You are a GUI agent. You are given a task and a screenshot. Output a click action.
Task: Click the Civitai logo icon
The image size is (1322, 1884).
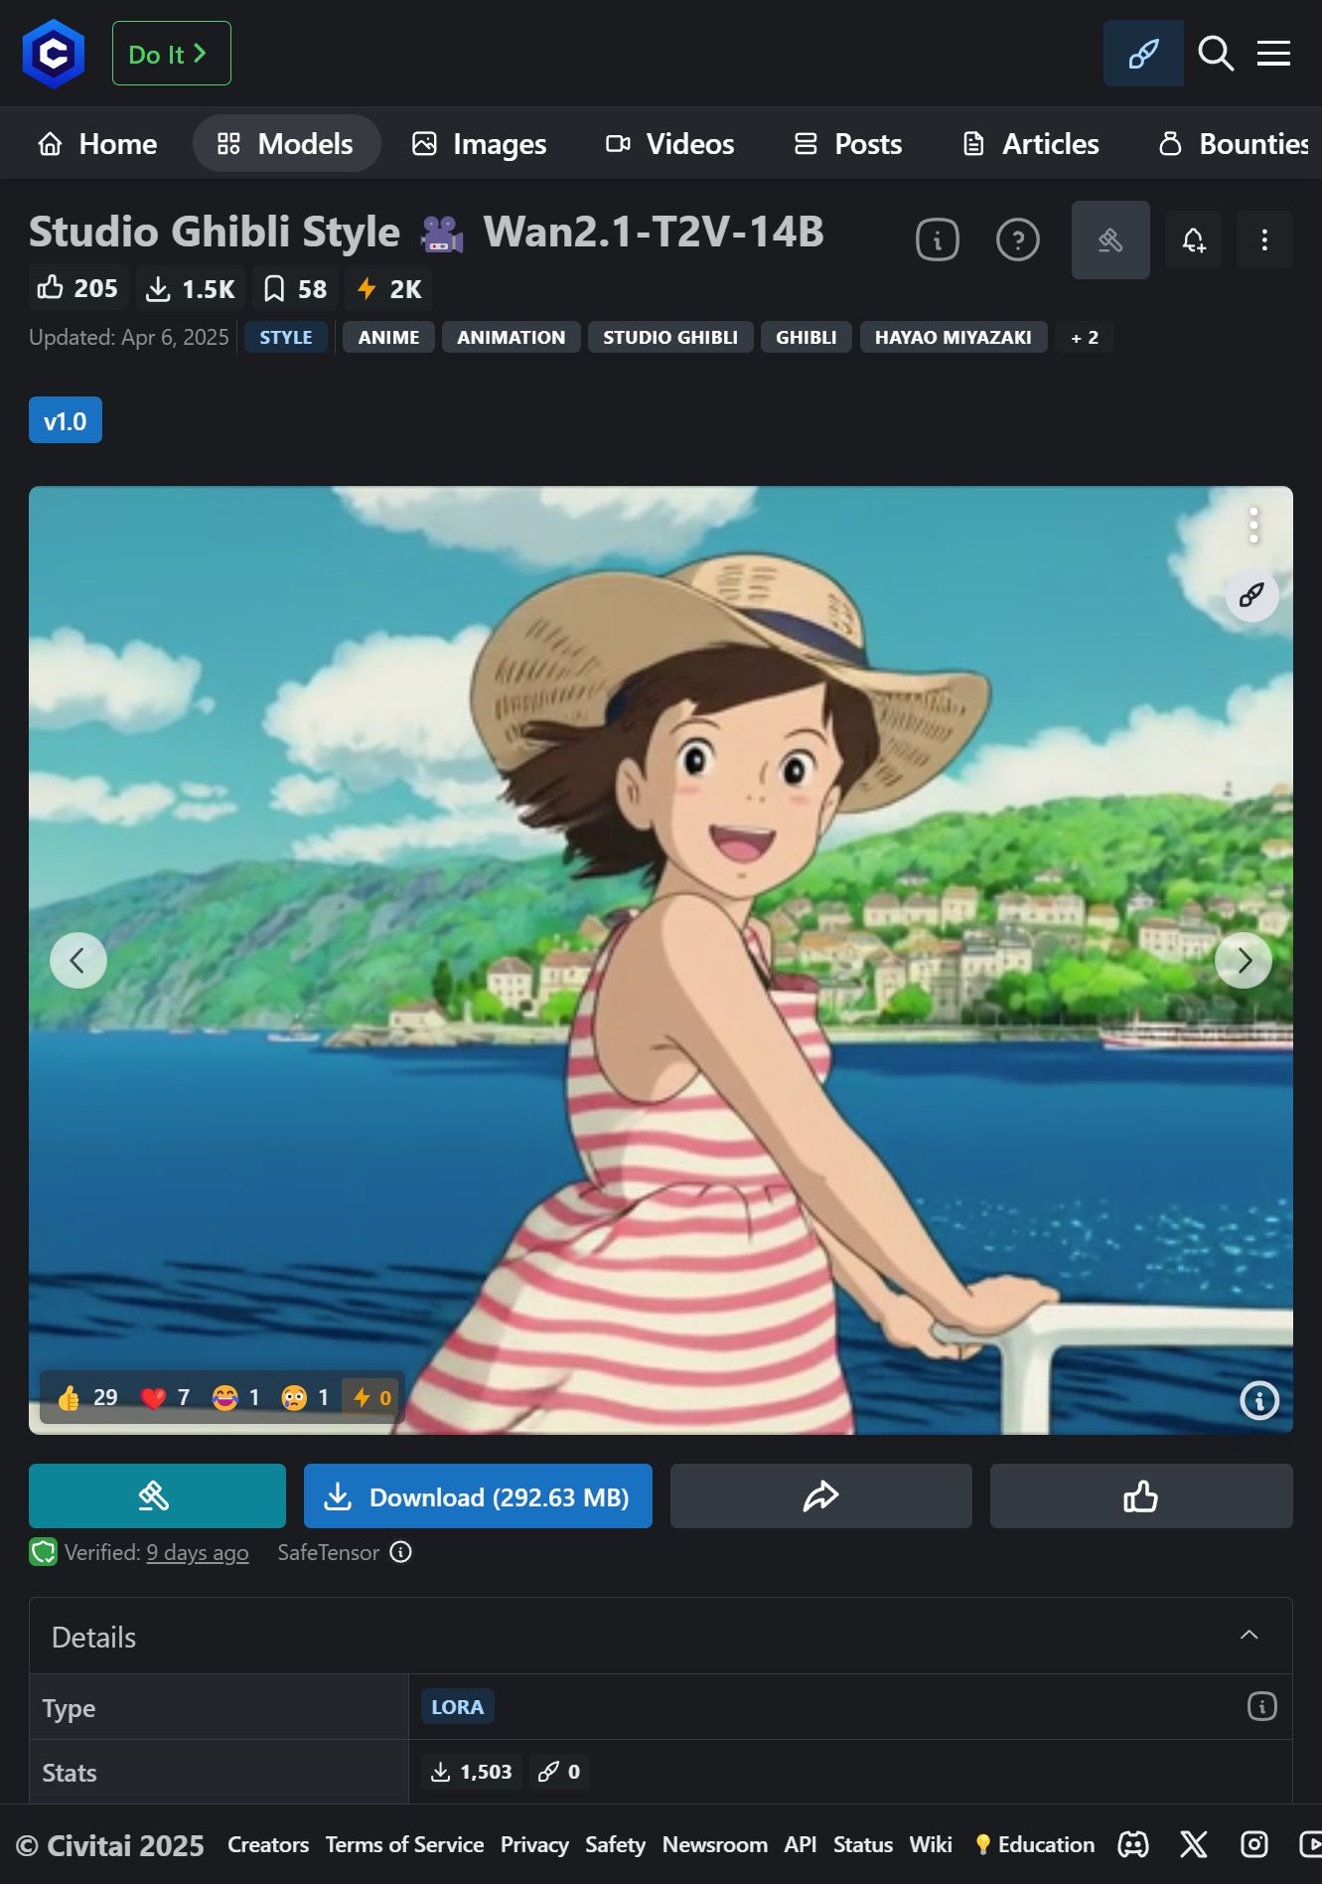point(54,54)
